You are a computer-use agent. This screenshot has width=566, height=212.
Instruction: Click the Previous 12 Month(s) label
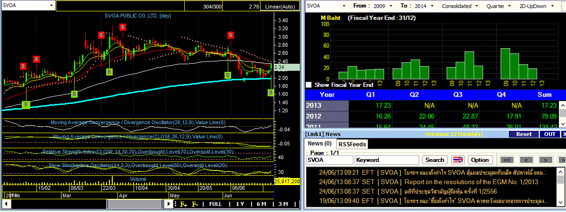click(455, 134)
